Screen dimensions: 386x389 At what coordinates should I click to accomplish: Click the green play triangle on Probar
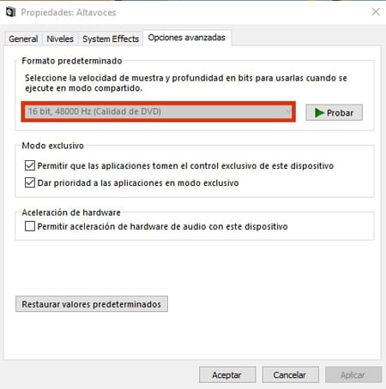pos(319,113)
